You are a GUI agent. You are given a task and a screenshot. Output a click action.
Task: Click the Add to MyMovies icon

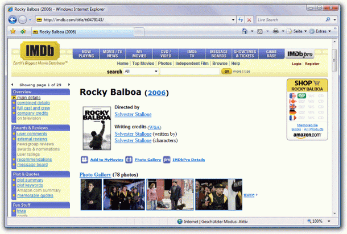tap(84, 160)
